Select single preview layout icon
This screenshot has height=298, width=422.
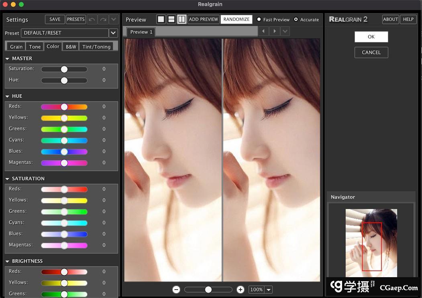click(x=161, y=19)
